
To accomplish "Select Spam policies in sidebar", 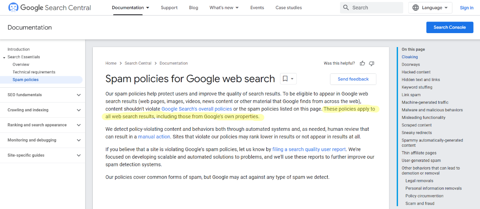I will tap(41, 80).
